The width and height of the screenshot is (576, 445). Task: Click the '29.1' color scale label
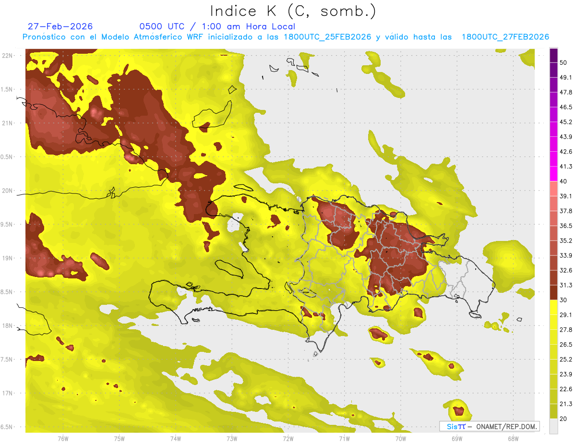[x=566, y=315]
